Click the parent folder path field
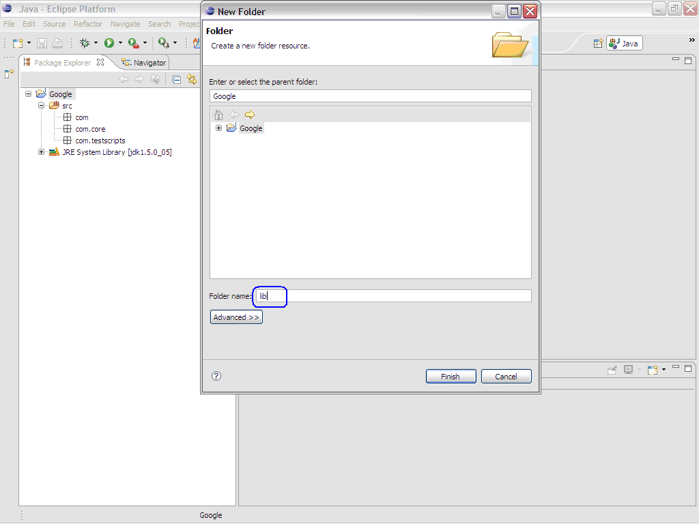The width and height of the screenshot is (699, 524). click(371, 96)
